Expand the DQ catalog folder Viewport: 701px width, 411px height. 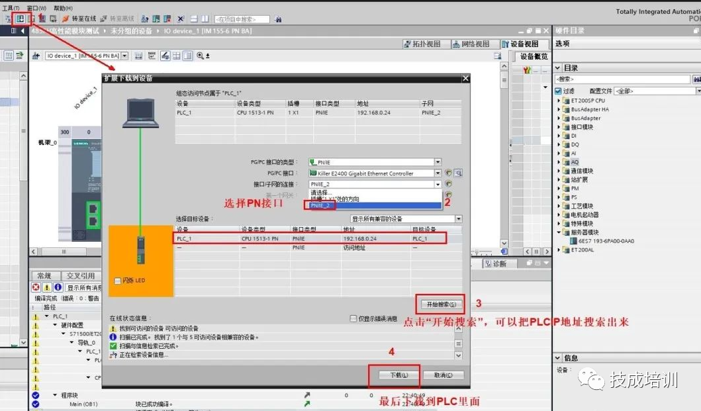coord(559,144)
